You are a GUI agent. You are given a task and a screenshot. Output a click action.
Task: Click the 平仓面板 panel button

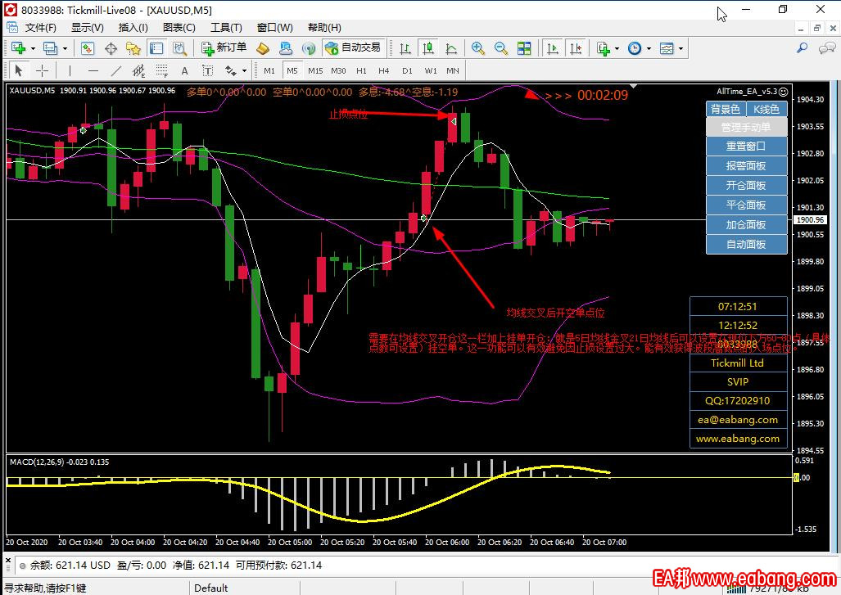coord(746,205)
